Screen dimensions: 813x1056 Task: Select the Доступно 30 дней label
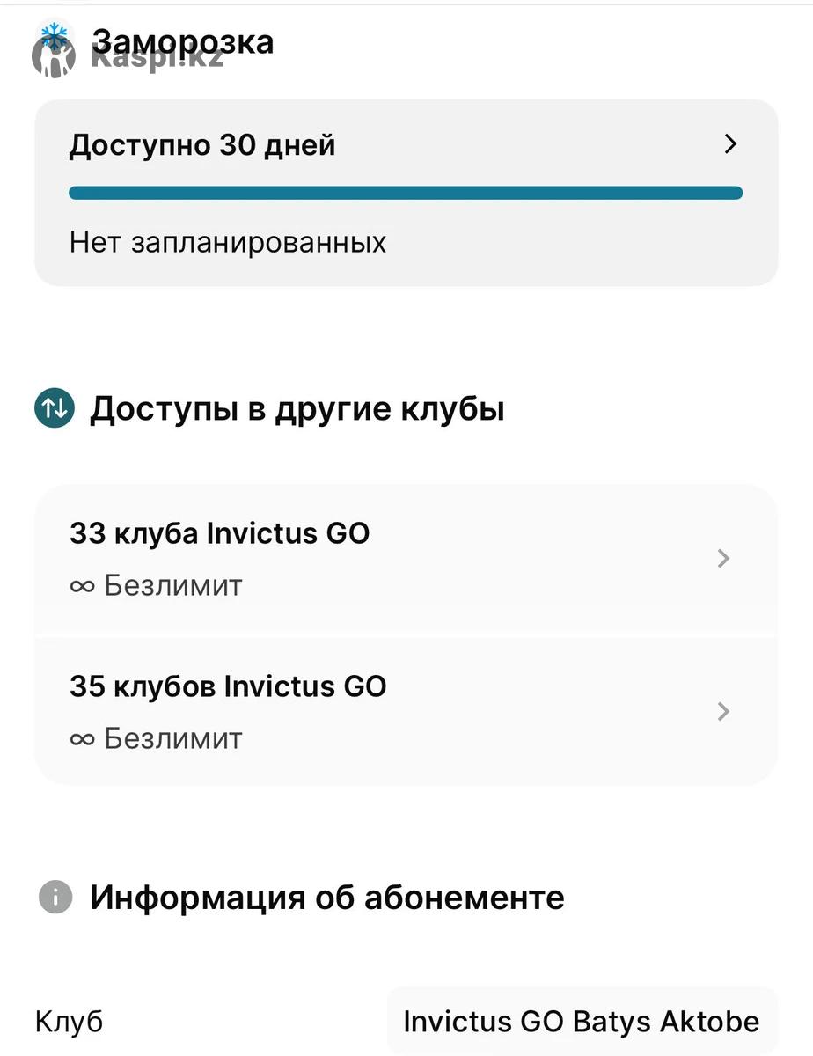click(202, 145)
